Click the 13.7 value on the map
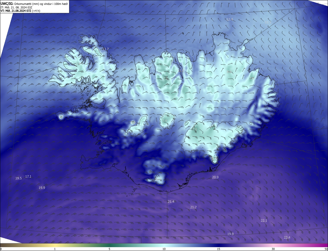328x251 pixels. 105,49
